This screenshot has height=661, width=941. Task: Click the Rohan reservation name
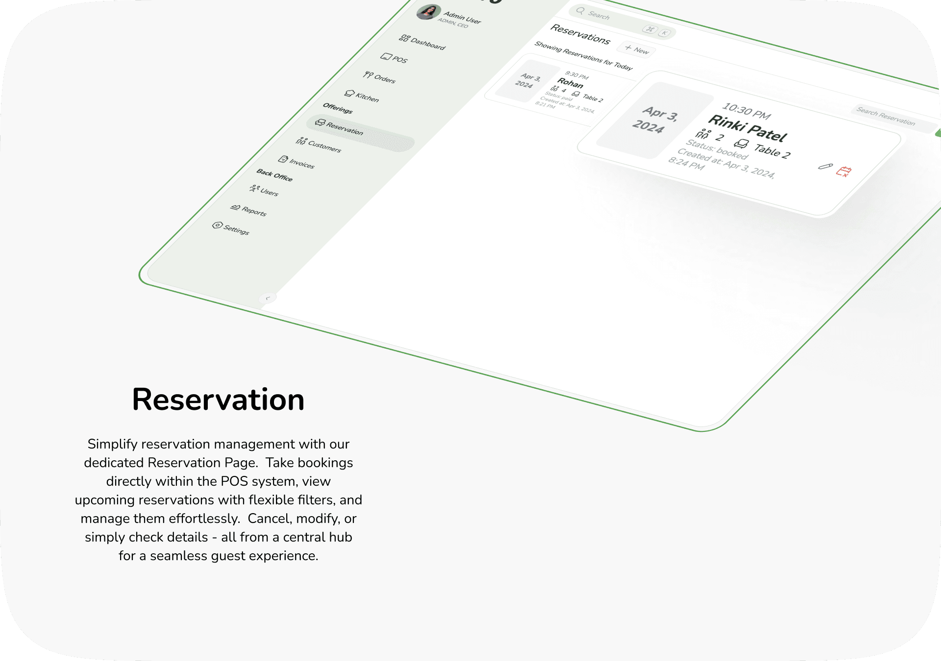pyautogui.click(x=570, y=83)
